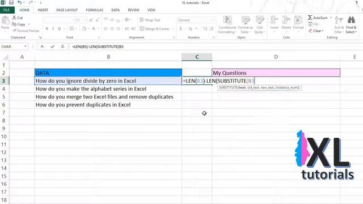This screenshot has height=204, width=363.
Task: Open the font name combo box
Action: click(59, 20)
